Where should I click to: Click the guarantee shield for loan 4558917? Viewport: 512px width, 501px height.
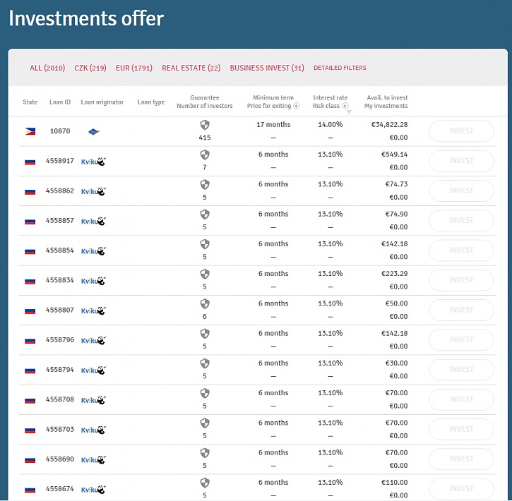(205, 155)
